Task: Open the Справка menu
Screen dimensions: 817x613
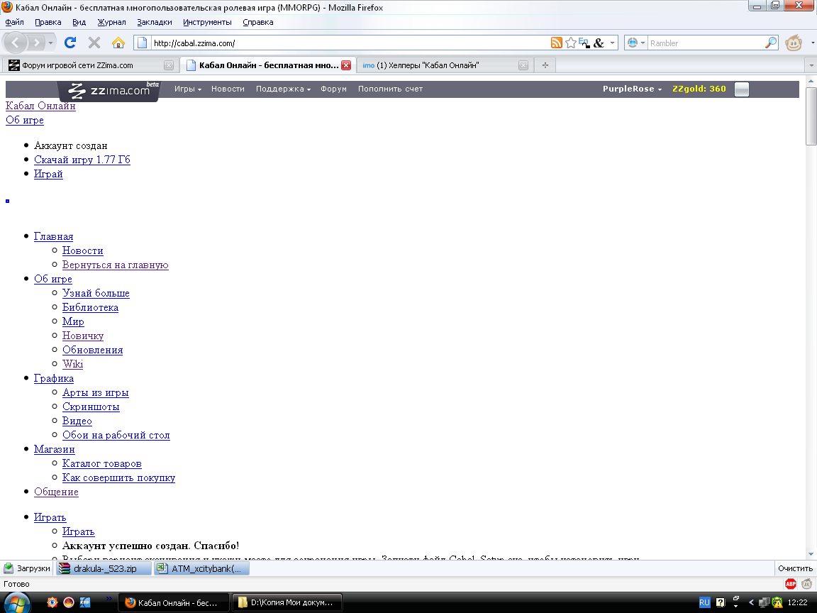Action: click(x=258, y=22)
